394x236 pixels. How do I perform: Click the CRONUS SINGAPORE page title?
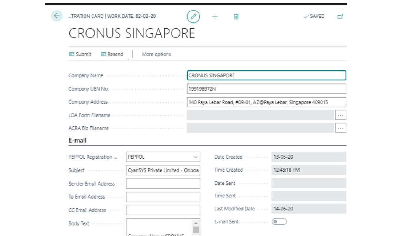tap(132, 33)
